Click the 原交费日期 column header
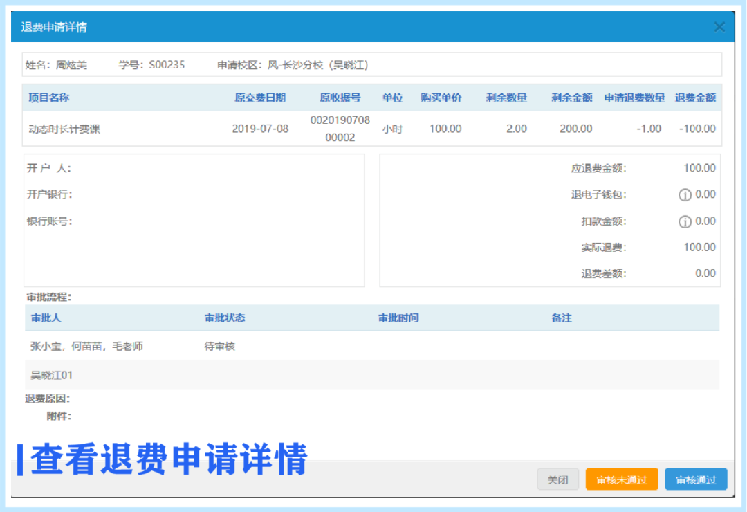The height and width of the screenshot is (512, 747). click(x=260, y=98)
